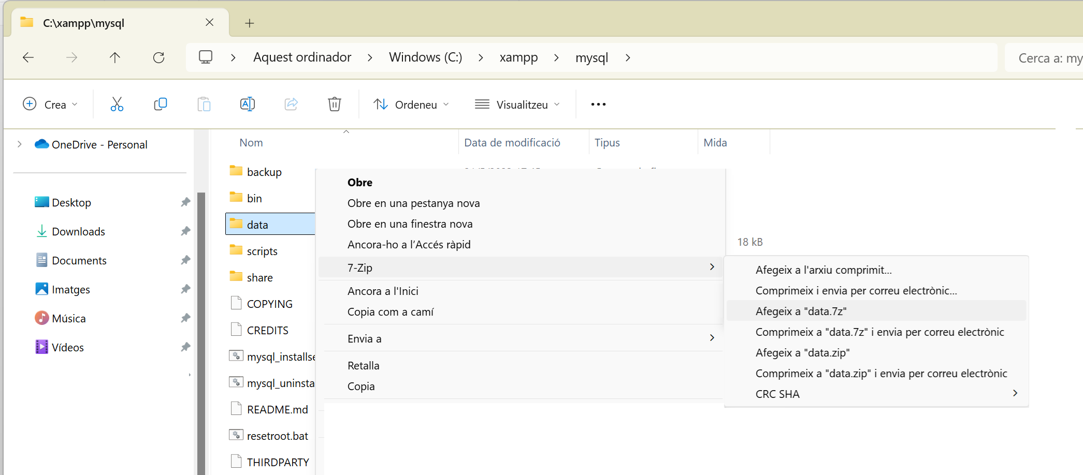
Task: Click the Copy icon in toolbar
Action: [161, 105]
